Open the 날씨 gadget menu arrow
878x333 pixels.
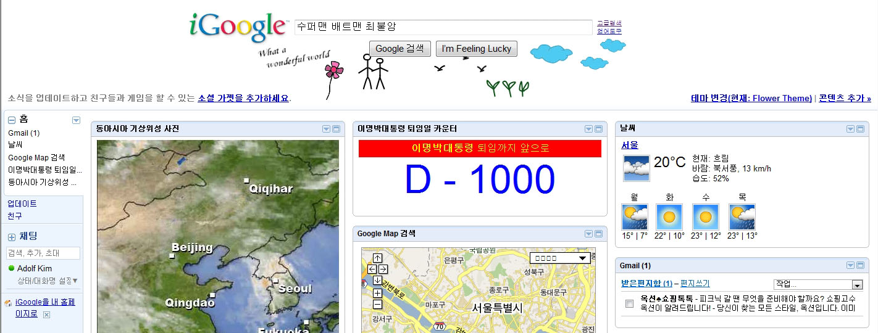850,129
